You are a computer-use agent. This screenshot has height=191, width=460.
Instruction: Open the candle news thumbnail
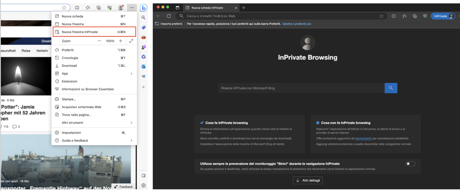click(x=26, y=76)
